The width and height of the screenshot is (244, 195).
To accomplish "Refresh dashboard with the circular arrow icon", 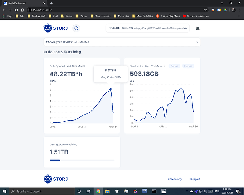I will pos(77,28).
